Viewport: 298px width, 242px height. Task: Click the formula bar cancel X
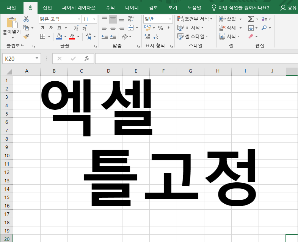[60, 59]
